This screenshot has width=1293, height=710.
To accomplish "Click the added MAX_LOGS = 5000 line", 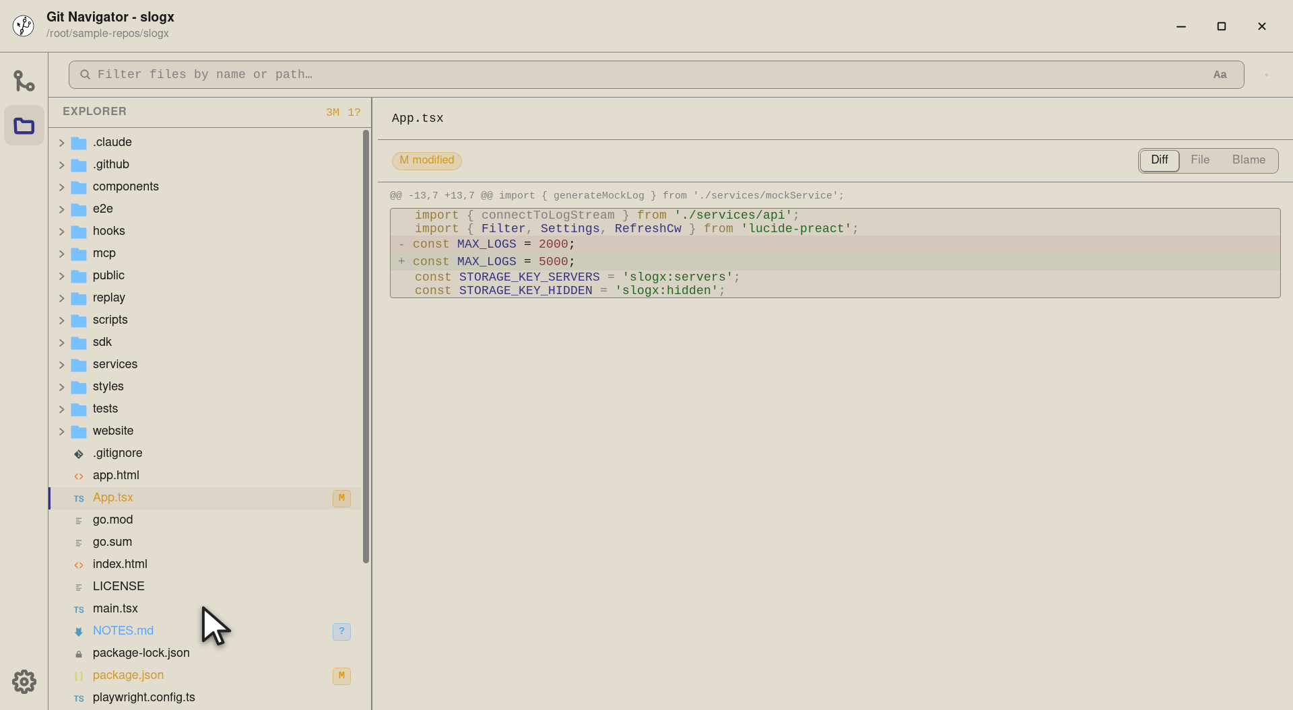I will (x=835, y=262).
